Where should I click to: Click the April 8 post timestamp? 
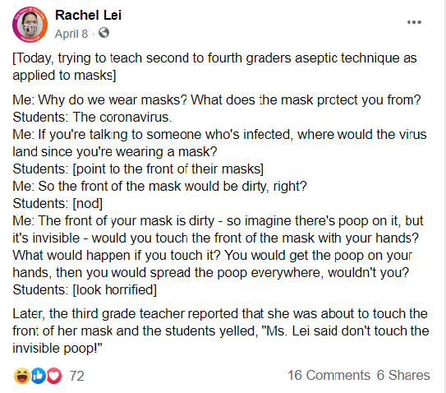pos(71,34)
